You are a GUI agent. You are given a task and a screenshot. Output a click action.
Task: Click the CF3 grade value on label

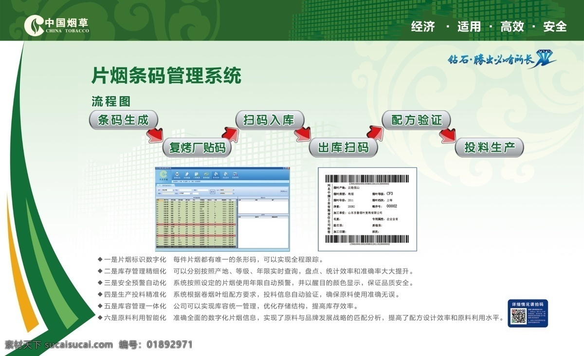[389, 194]
